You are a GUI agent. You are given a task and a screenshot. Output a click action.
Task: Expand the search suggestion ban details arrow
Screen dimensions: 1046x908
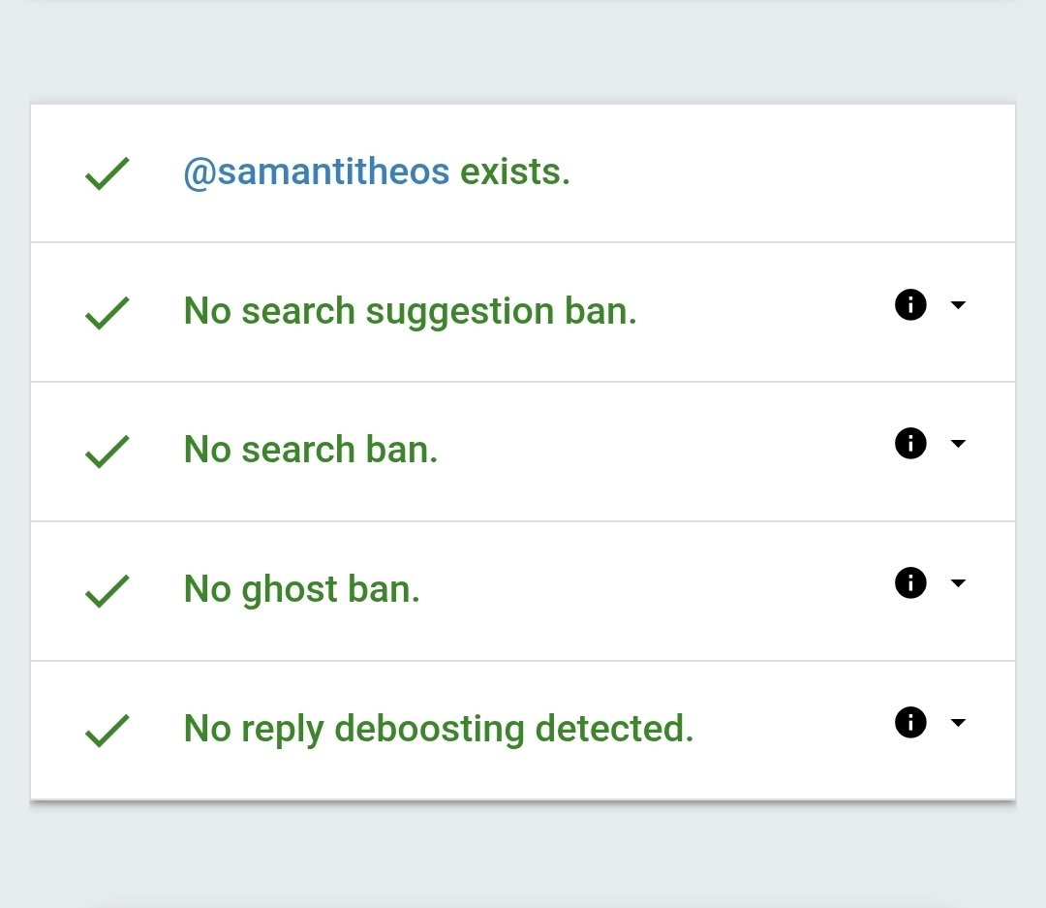pos(958,305)
